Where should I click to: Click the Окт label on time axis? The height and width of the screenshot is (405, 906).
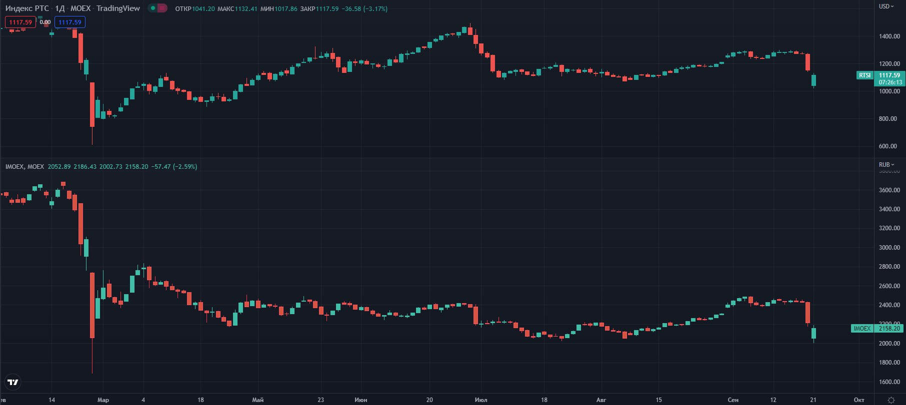click(x=859, y=400)
